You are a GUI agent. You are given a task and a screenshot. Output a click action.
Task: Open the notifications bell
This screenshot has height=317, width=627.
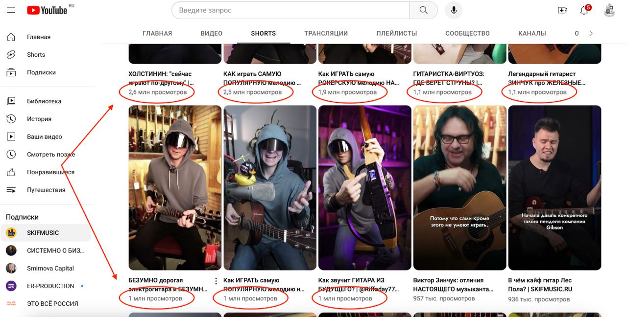(584, 10)
